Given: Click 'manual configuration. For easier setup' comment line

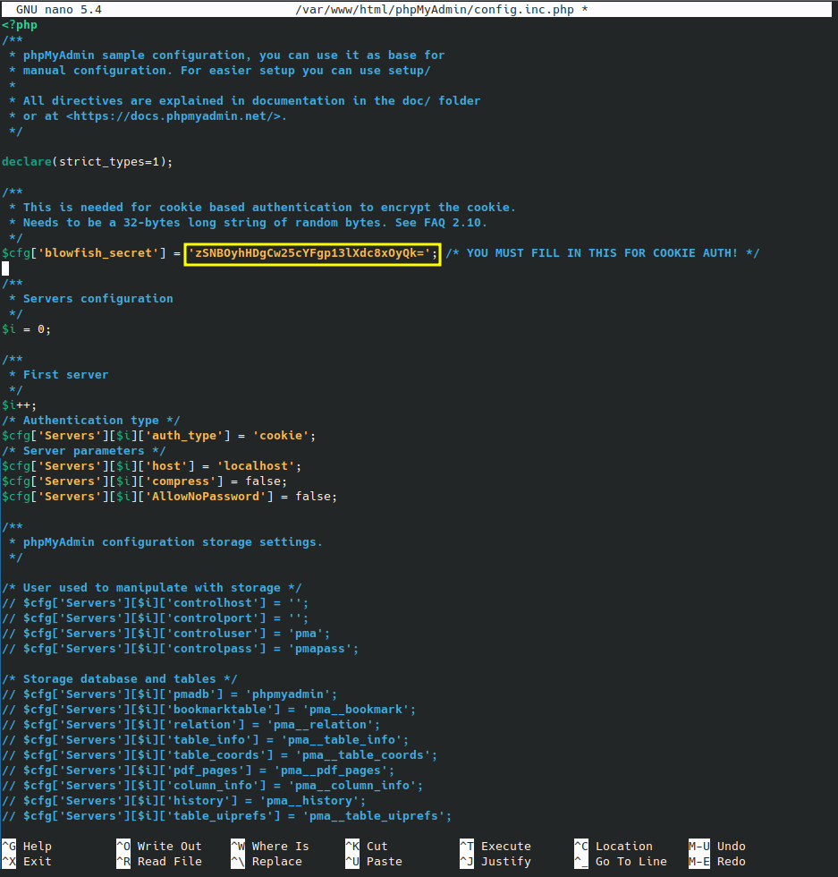Looking at the screenshot, I should pyautogui.click(x=220, y=71).
